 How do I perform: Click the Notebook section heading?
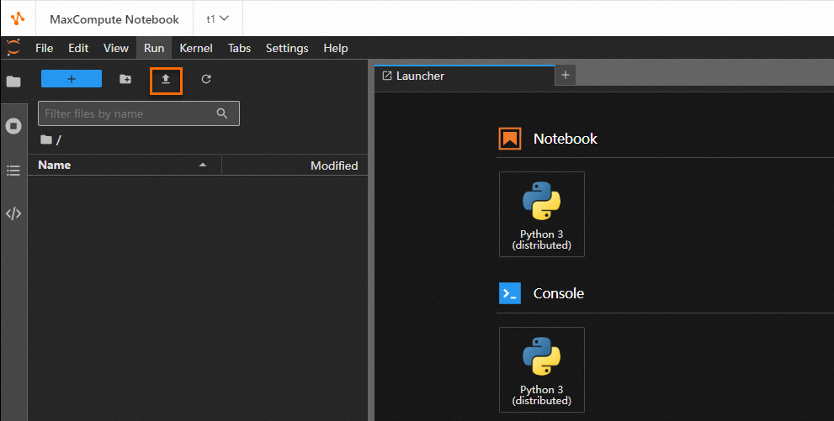[x=566, y=139]
